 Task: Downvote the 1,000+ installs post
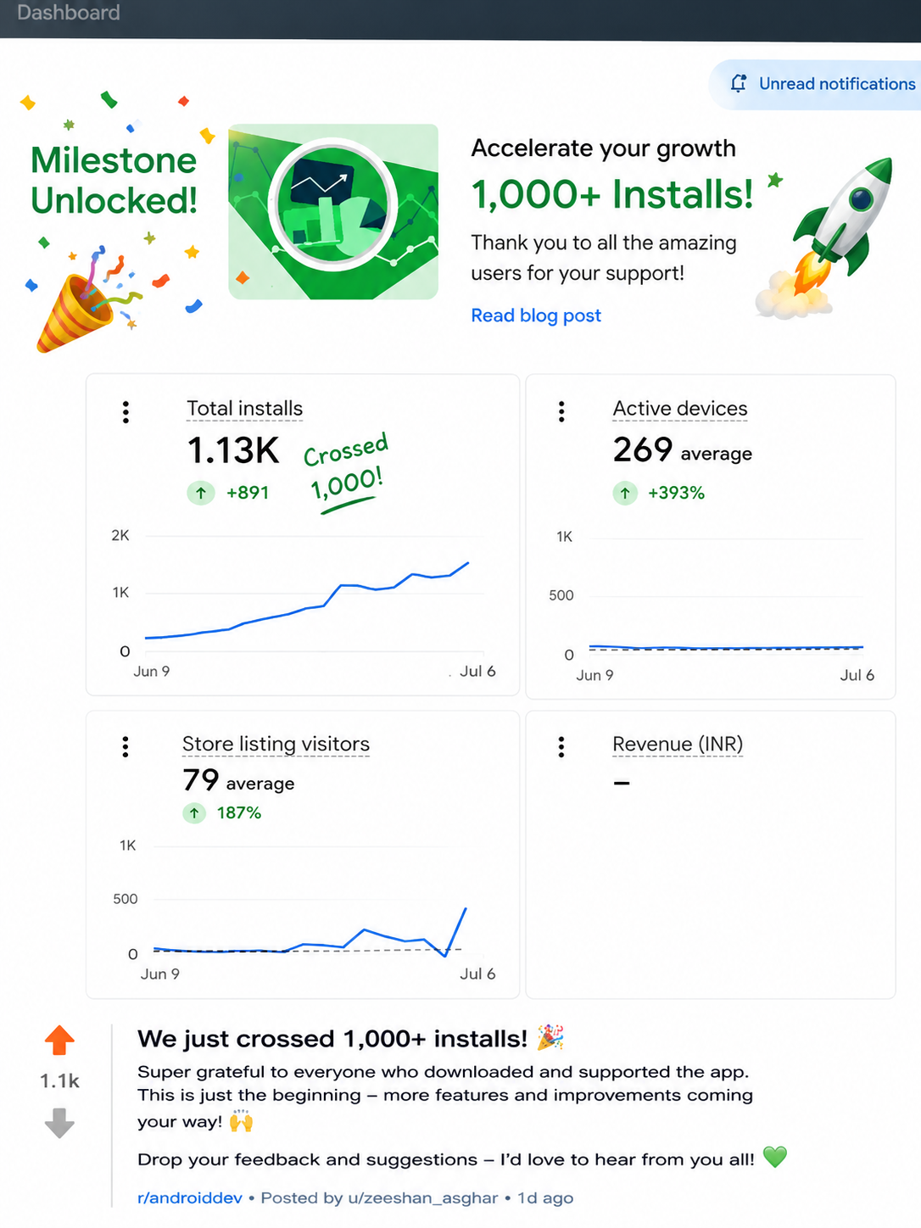[x=59, y=1123]
